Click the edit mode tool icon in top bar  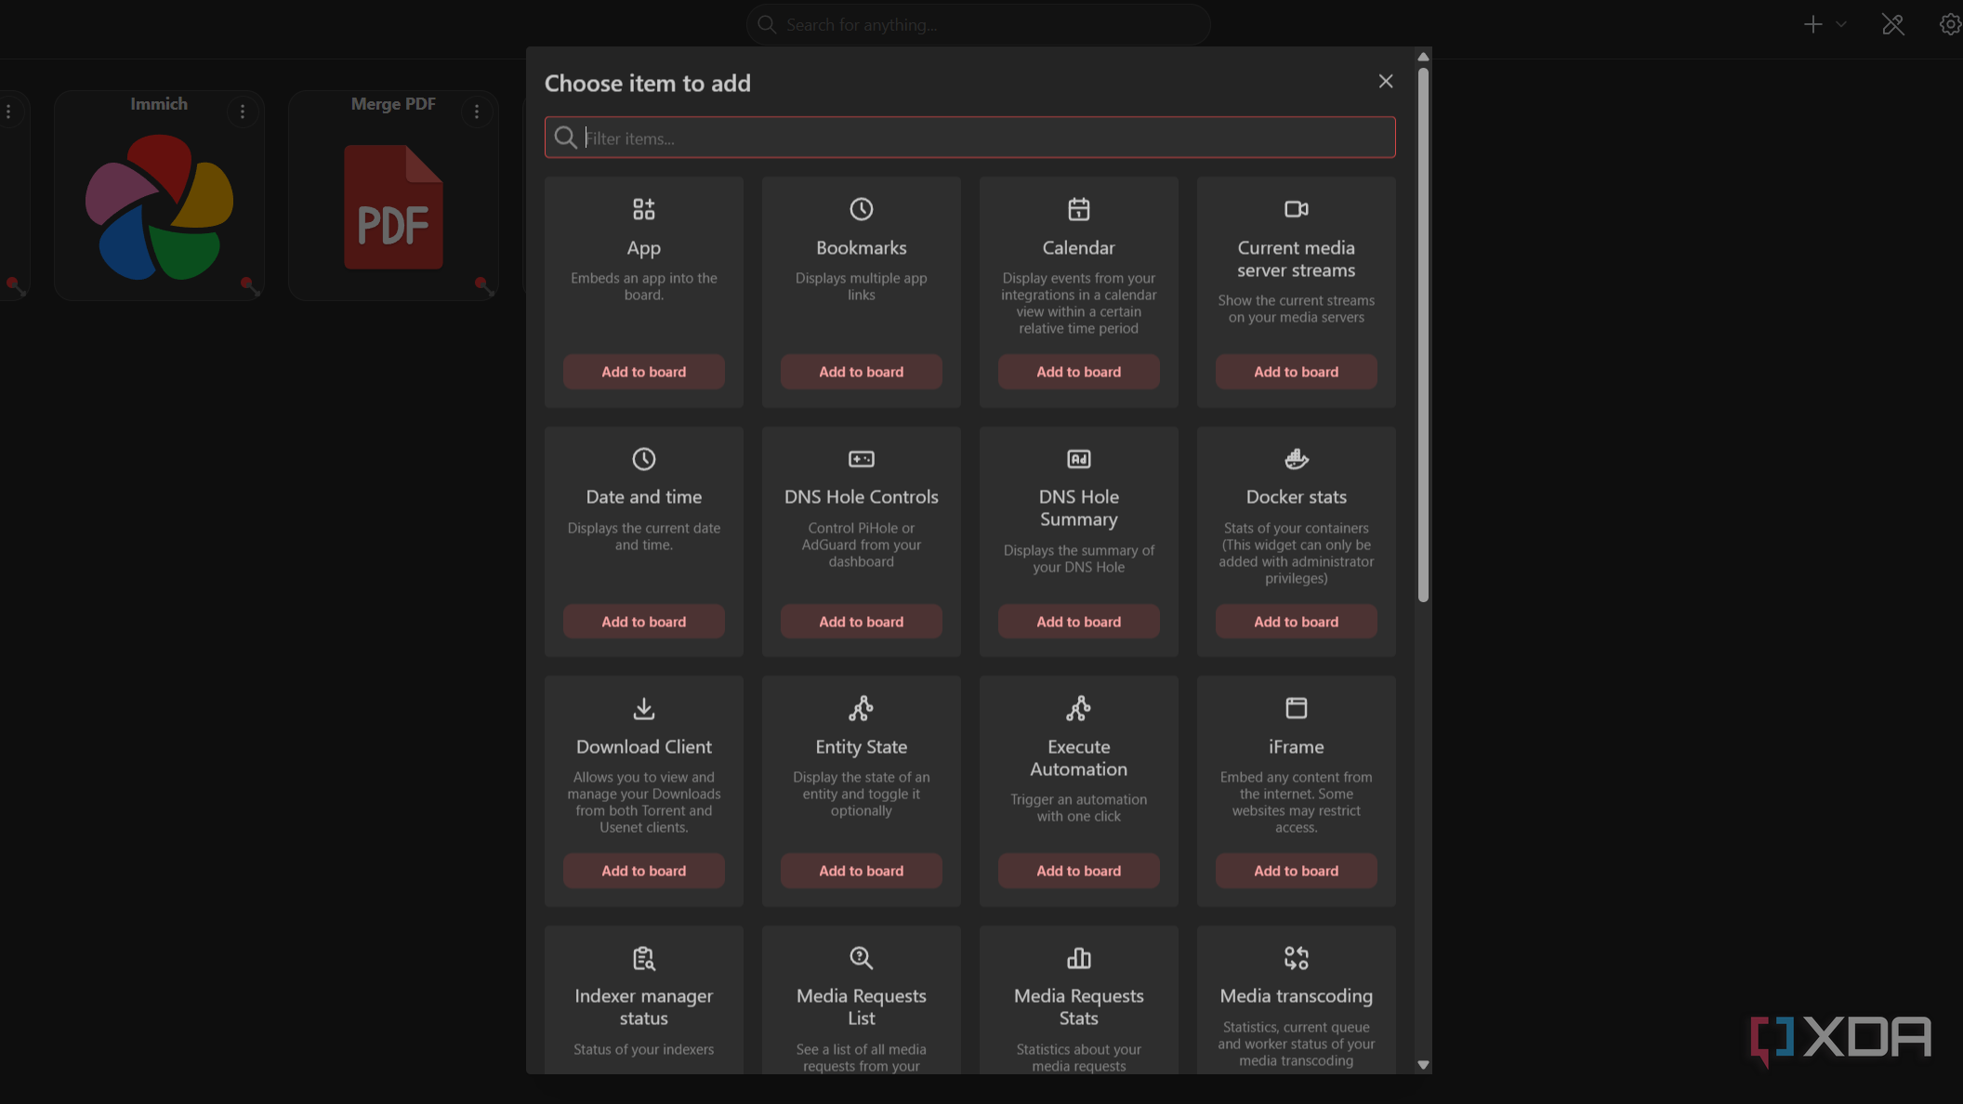pos(1892,24)
